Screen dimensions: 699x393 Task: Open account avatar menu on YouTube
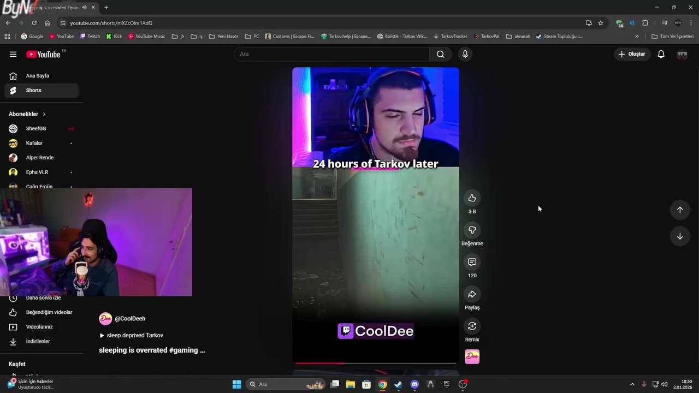click(x=682, y=54)
